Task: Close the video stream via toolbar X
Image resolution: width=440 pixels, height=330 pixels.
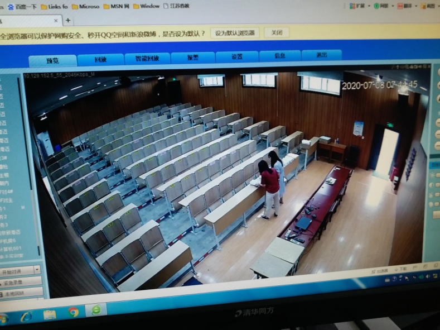Action: tap(428, 66)
